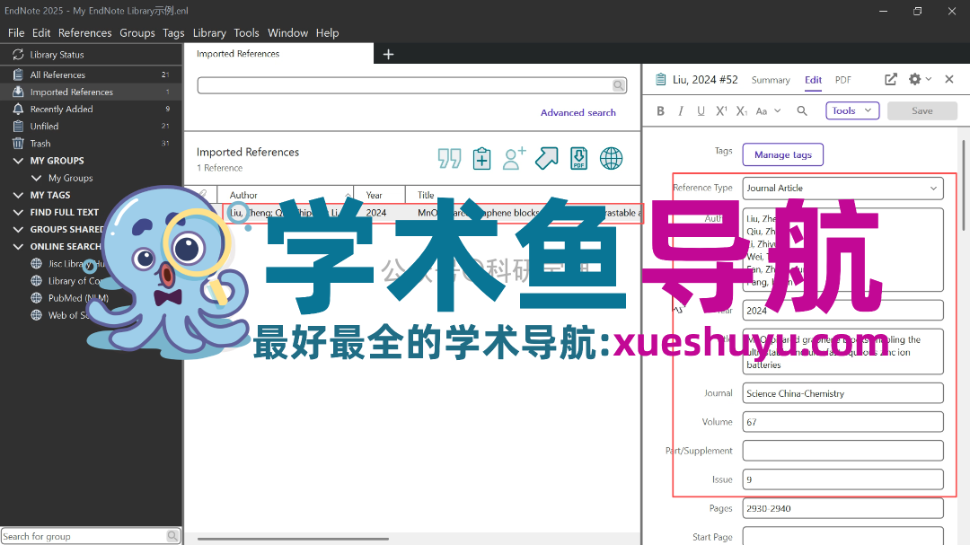This screenshot has width=970, height=545.
Task: Select Imported References in sidebar
Action: tap(92, 92)
